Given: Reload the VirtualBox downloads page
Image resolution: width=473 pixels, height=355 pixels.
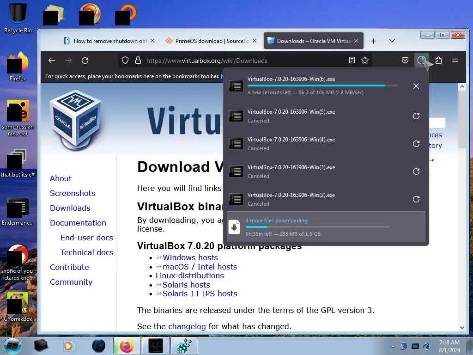Looking at the screenshot, I should [85, 61].
